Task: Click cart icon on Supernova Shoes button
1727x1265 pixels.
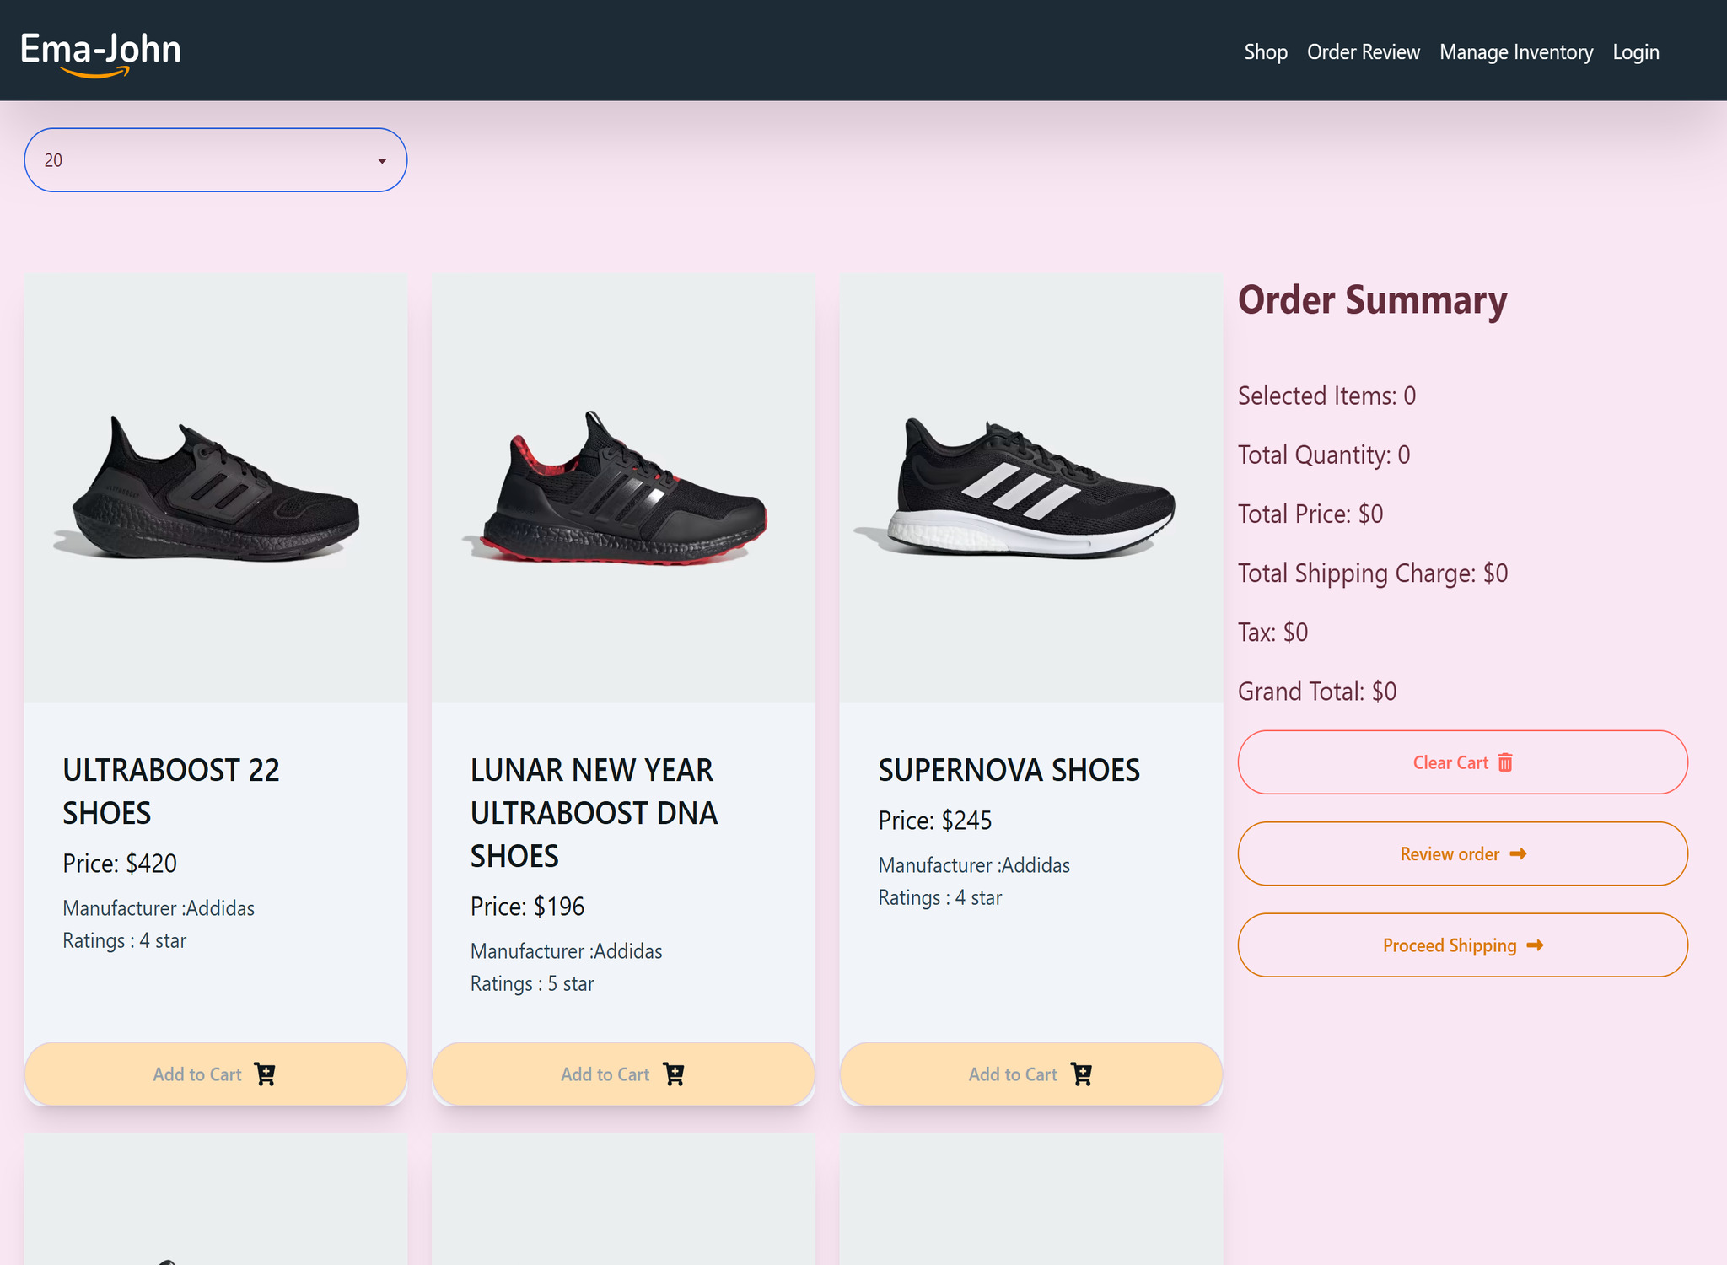Action: pyautogui.click(x=1081, y=1074)
